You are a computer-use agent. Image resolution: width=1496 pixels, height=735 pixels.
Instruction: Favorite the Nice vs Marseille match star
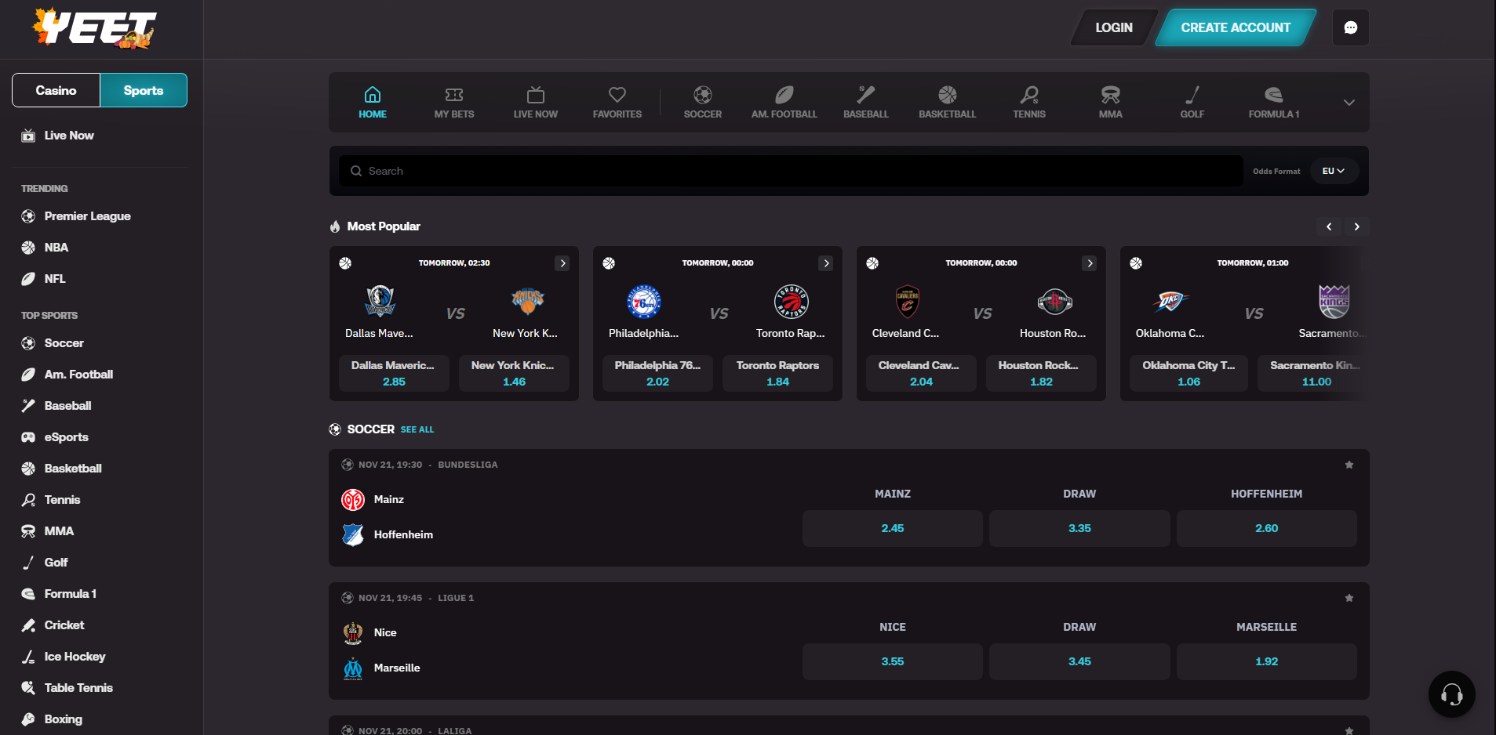pos(1349,598)
